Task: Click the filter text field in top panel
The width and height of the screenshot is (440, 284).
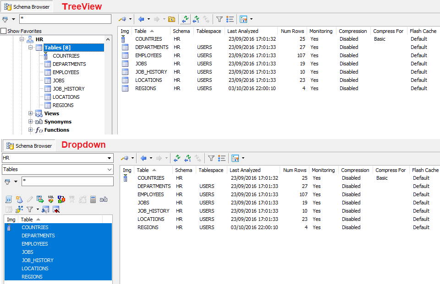Action: tap(65, 19)
